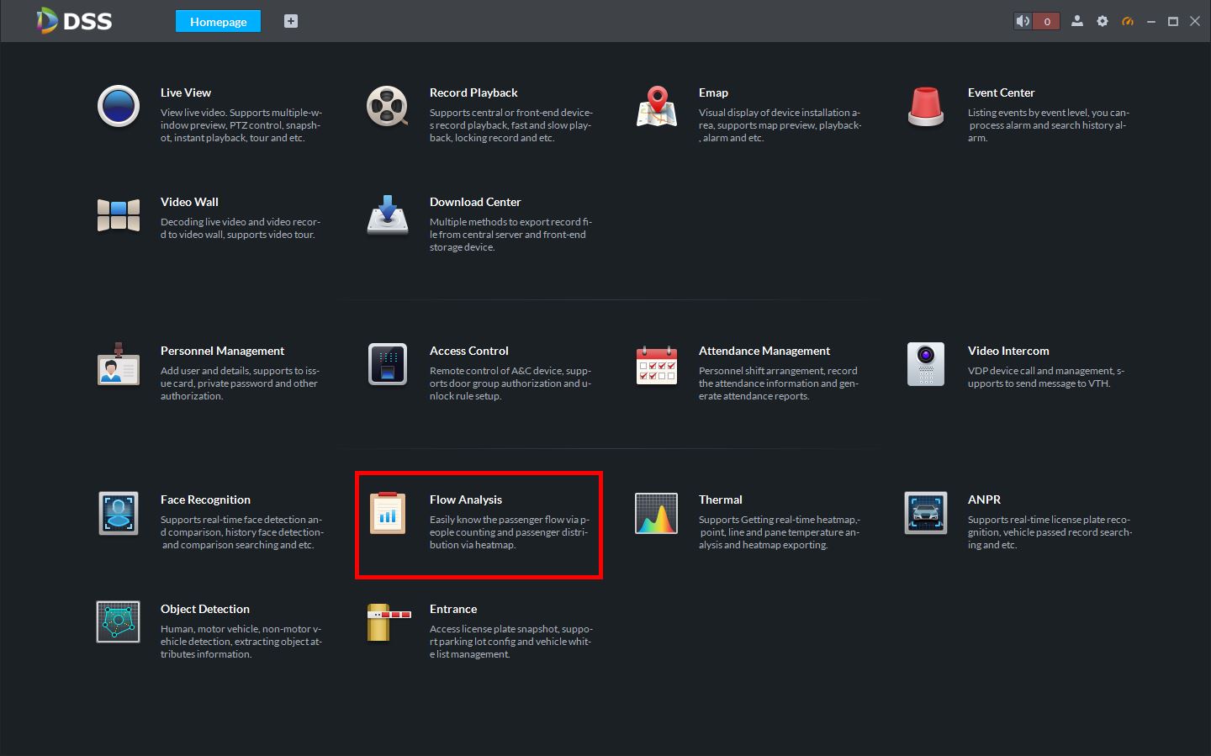Click the Download Center title

pos(475,202)
